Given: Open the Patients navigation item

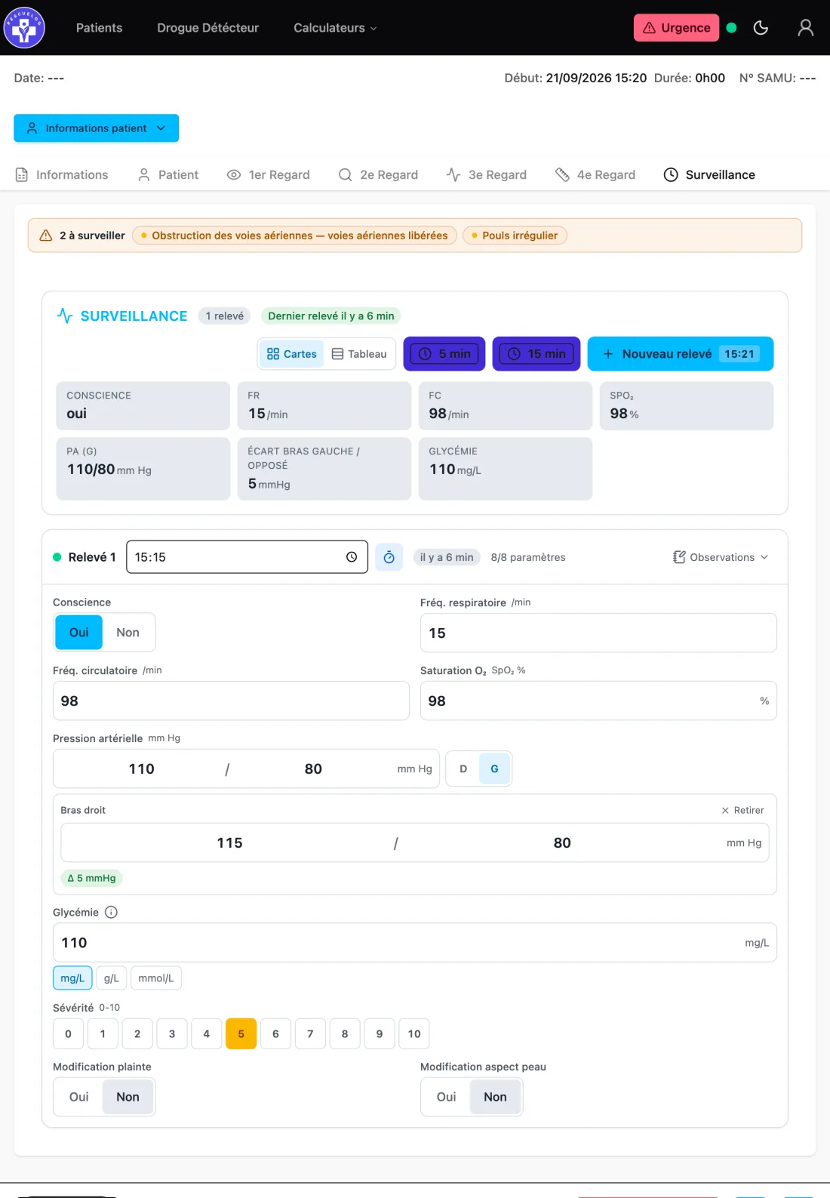Looking at the screenshot, I should (99, 28).
